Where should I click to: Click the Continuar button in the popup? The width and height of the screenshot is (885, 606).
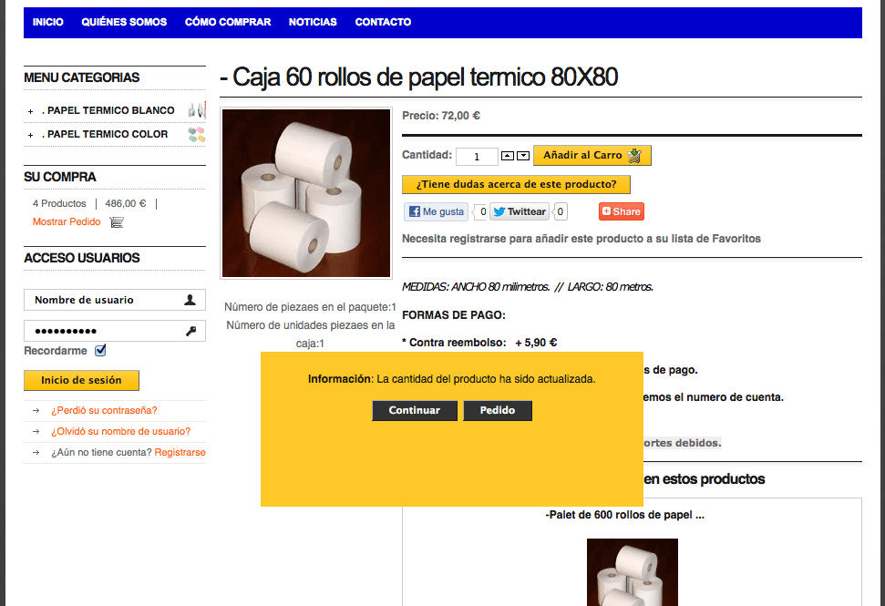415,411
